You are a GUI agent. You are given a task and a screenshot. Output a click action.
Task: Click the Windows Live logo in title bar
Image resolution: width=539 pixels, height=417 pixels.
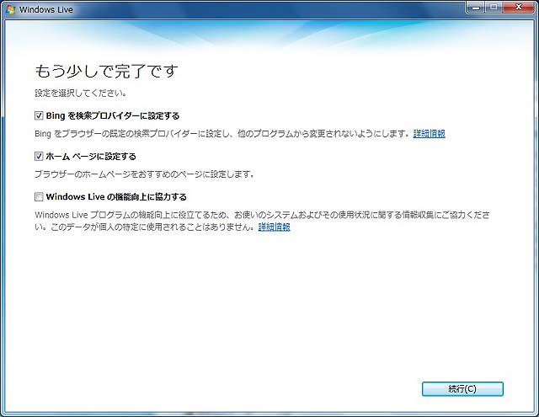[11, 8]
